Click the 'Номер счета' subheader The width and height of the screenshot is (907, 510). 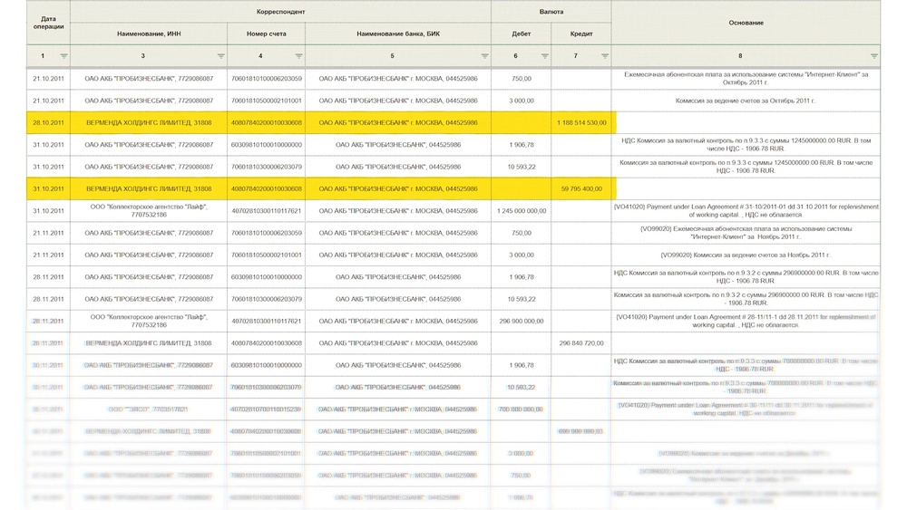pos(266,34)
